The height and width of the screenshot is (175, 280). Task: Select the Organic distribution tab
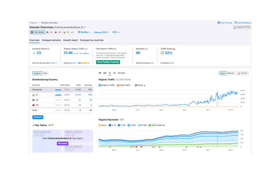pyautogui.click(x=37, y=73)
